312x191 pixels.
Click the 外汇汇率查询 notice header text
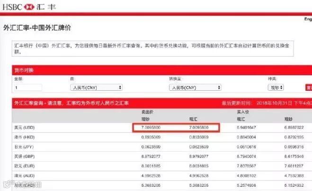71,103
